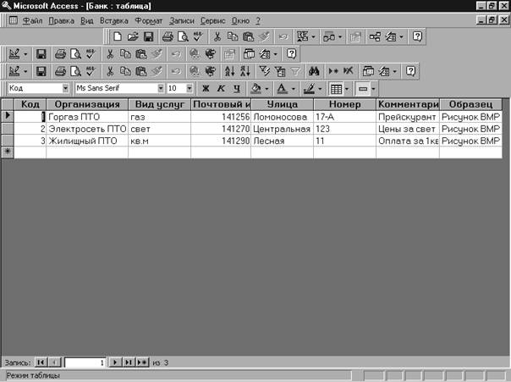Click cell Горгаз ПТО
511x382 pixels.
[87, 117]
